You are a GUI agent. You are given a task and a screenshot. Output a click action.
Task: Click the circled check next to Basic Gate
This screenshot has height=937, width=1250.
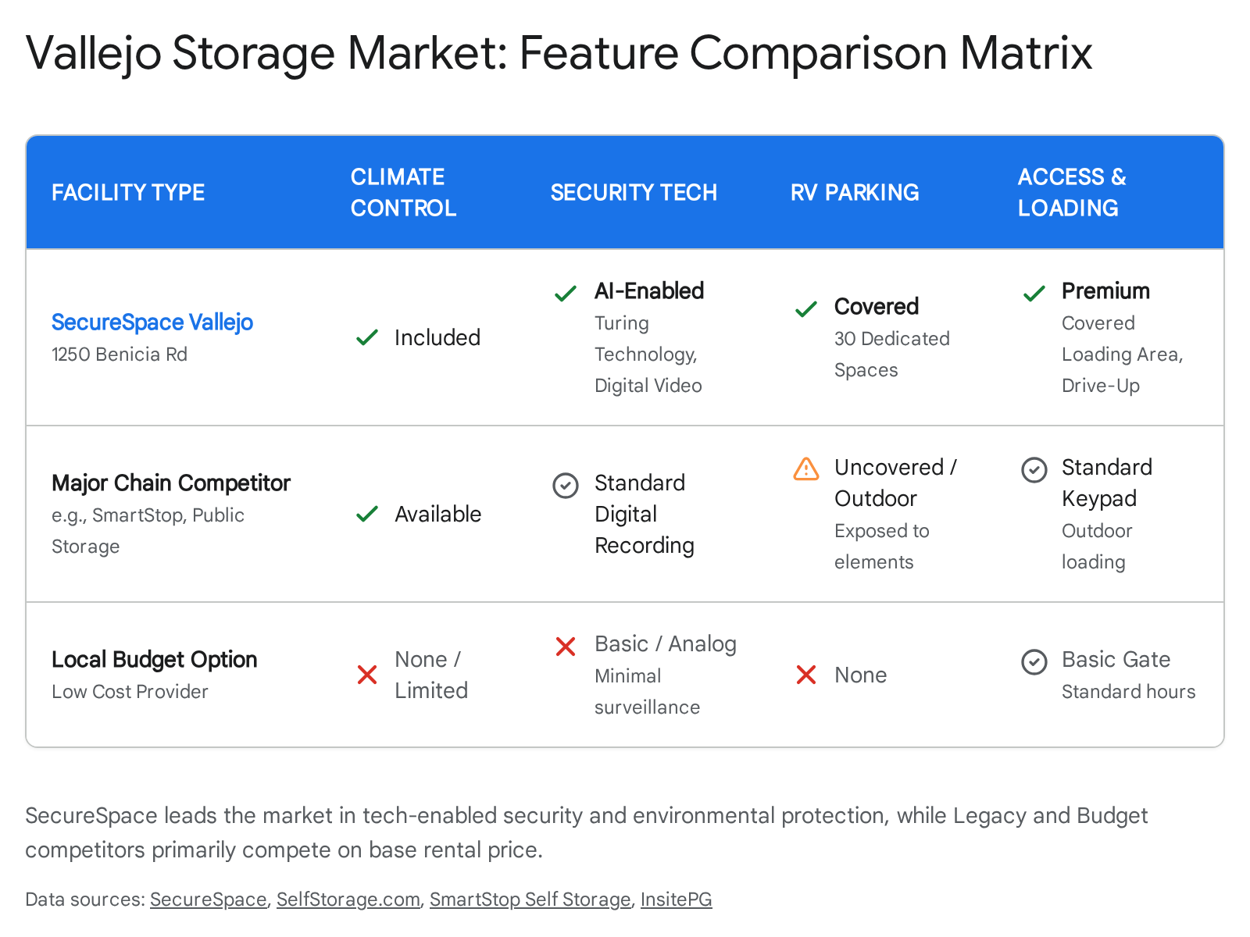click(x=1034, y=661)
